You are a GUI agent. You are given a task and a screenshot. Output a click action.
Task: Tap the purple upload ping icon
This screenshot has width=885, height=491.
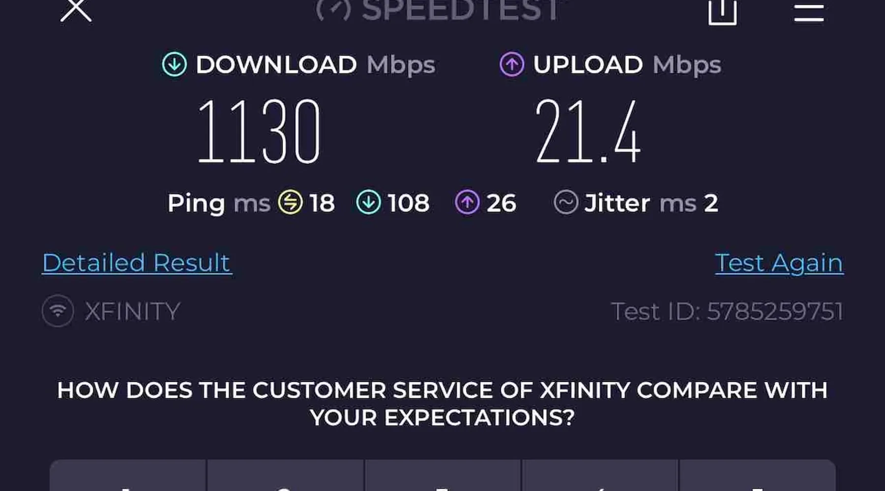click(467, 202)
